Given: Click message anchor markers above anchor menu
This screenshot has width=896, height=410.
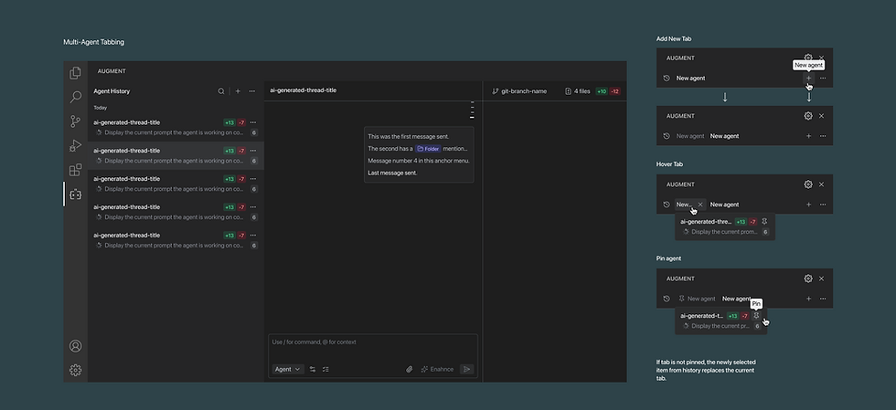Looking at the screenshot, I should click(x=472, y=110).
